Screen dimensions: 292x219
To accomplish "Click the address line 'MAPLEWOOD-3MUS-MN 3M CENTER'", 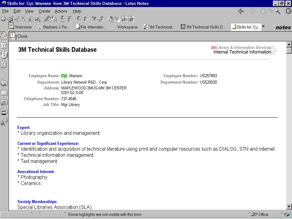I will point(94,88).
